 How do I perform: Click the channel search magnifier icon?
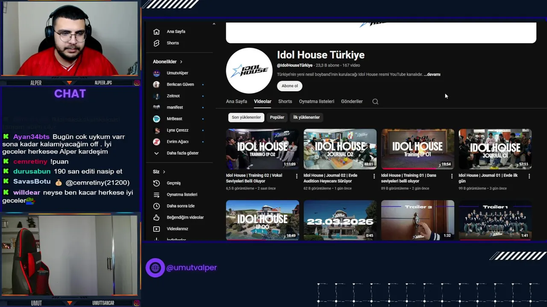click(375, 101)
